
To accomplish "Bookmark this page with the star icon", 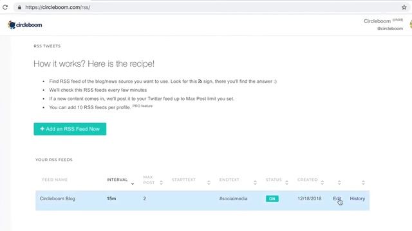I will point(404,7).
